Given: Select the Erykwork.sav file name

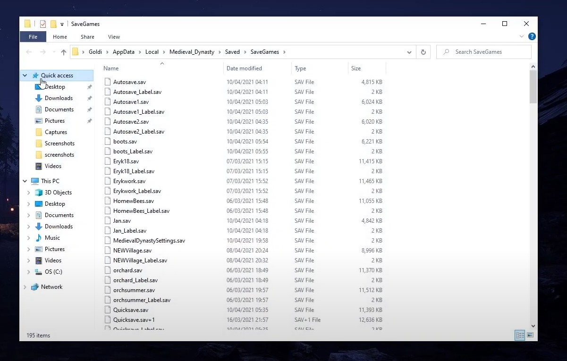Looking at the screenshot, I should (129, 181).
